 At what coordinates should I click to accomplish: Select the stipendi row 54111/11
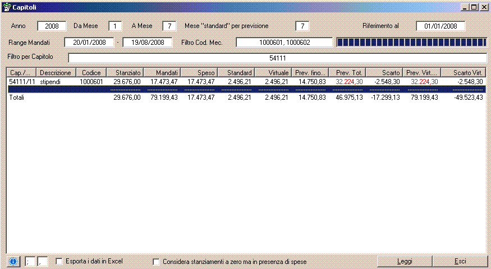(x=49, y=82)
